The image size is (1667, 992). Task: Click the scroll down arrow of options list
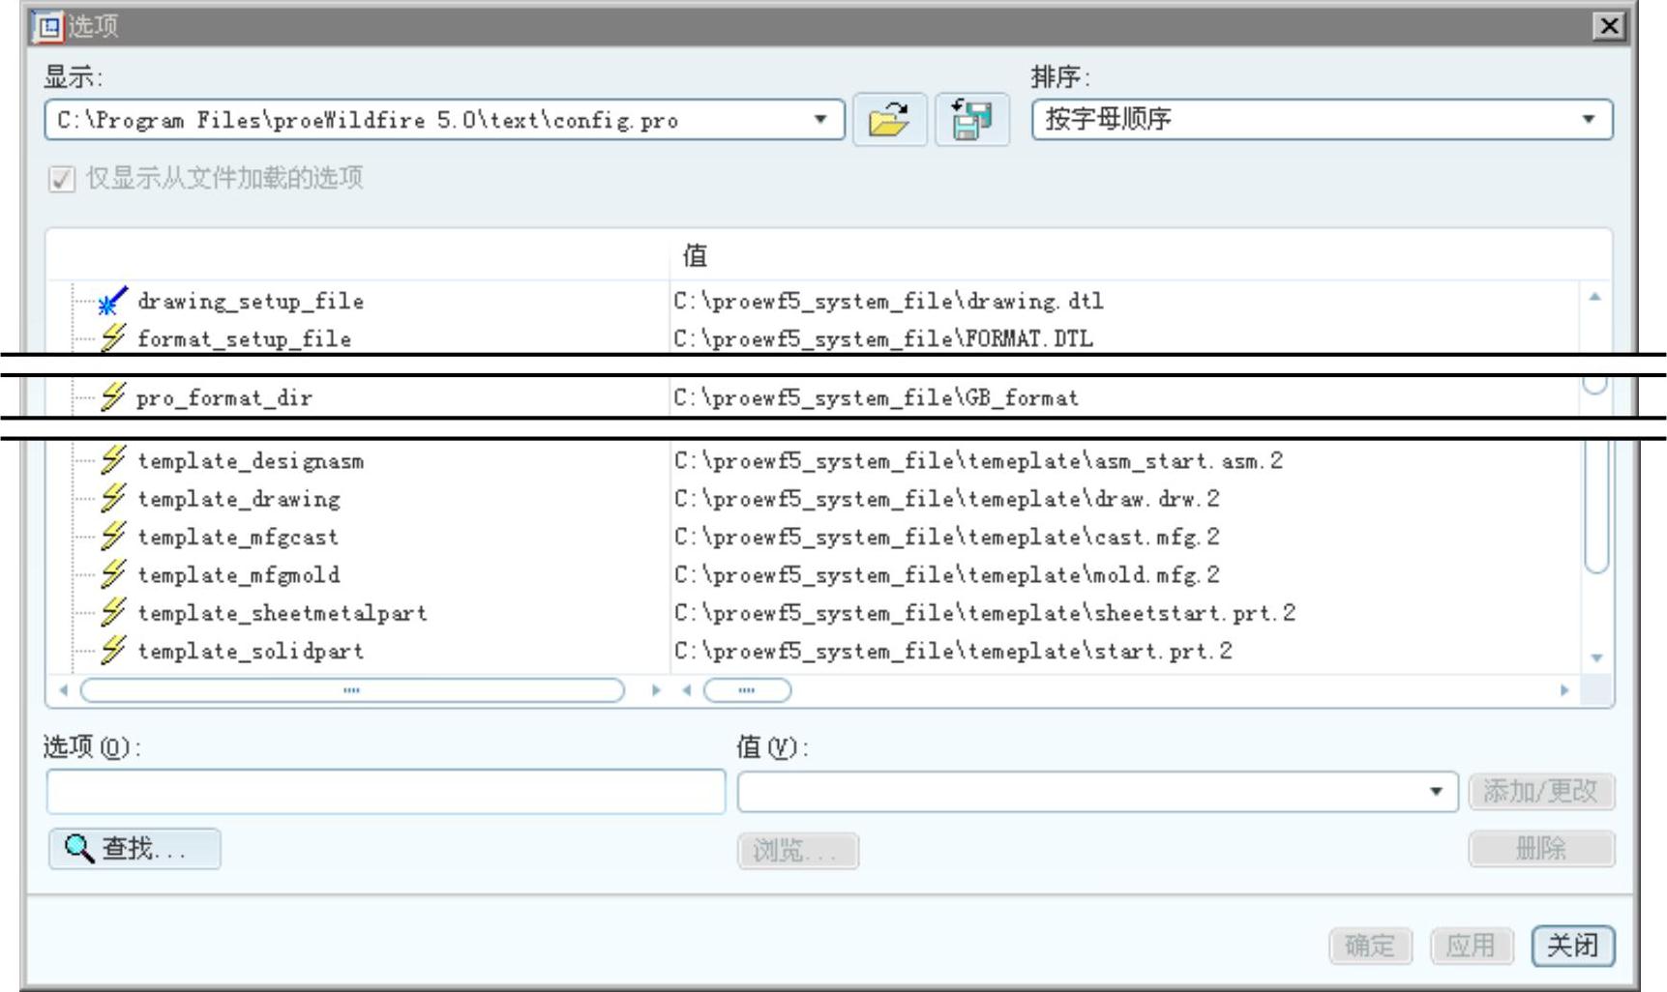coord(1596,657)
